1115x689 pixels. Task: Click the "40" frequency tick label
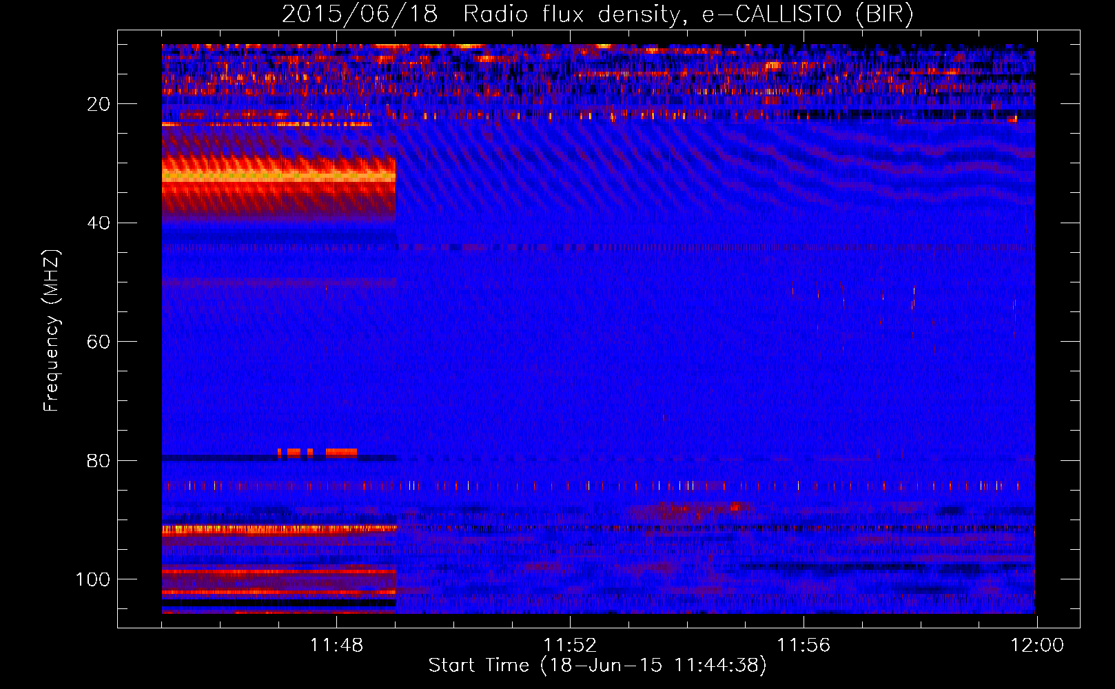click(99, 223)
